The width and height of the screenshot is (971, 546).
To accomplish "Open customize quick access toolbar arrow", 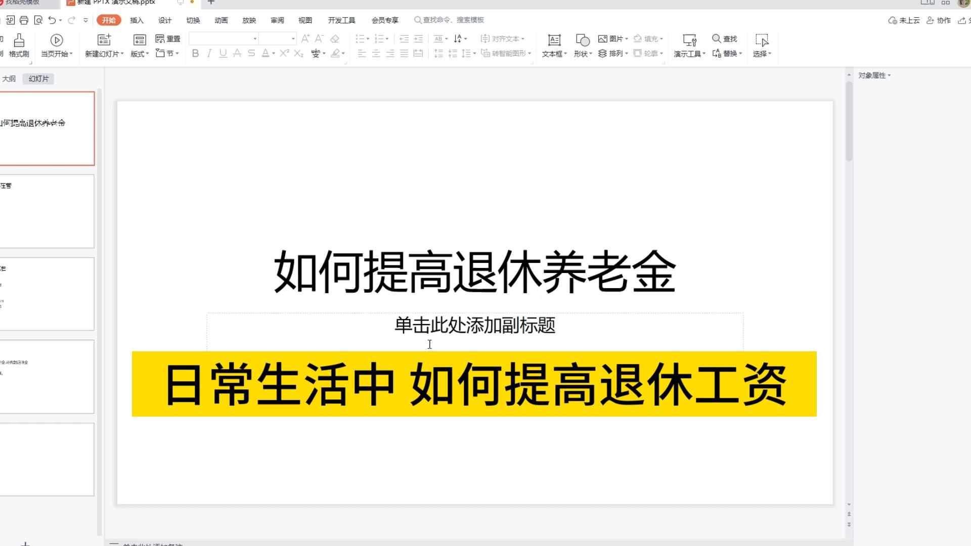I will [85, 20].
